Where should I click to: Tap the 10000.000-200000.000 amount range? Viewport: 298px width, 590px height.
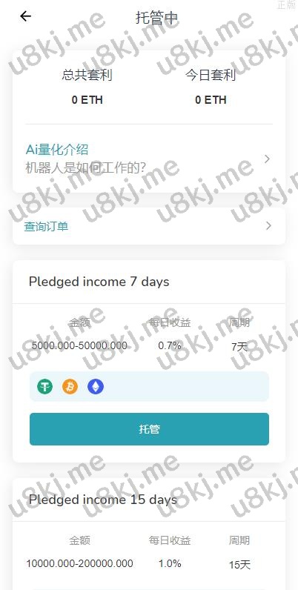[x=79, y=563]
